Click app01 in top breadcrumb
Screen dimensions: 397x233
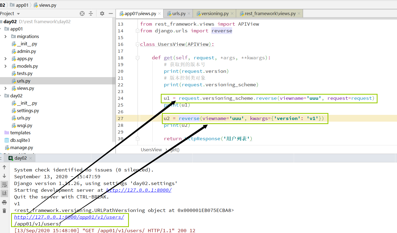pyautogui.click(x=19, y=5)
